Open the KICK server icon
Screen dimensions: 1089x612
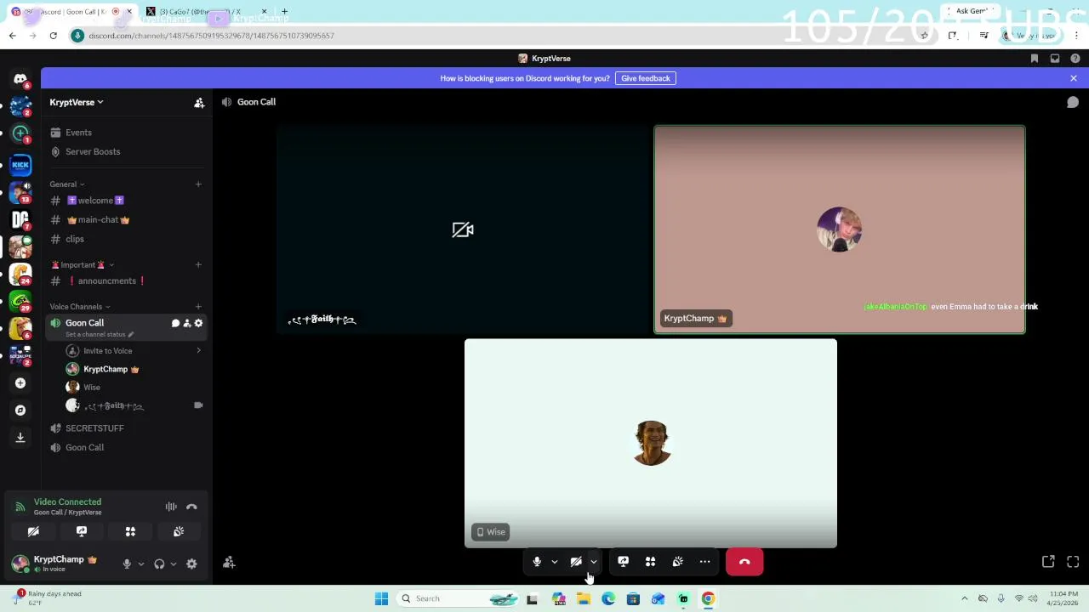click(20, 165)
